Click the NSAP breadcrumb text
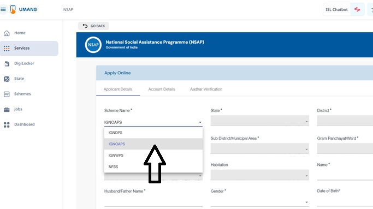The width and height of the screenshot is (373, 209). click(x=68, y=9)
